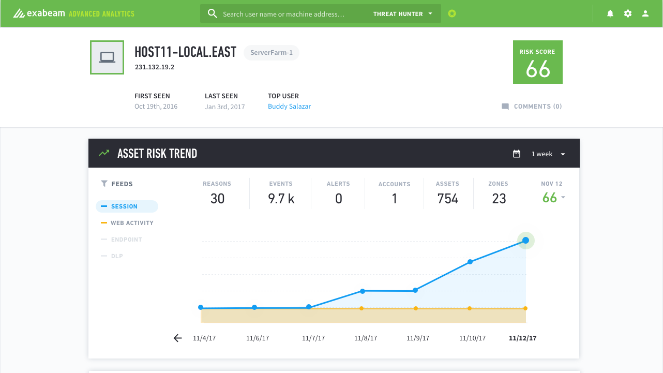Toggle the DLP feed
This screenshot has width=663, height=373.
point(112,256)
